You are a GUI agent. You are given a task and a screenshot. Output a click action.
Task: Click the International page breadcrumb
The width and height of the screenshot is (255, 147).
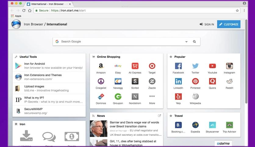[x=57, y=24]
